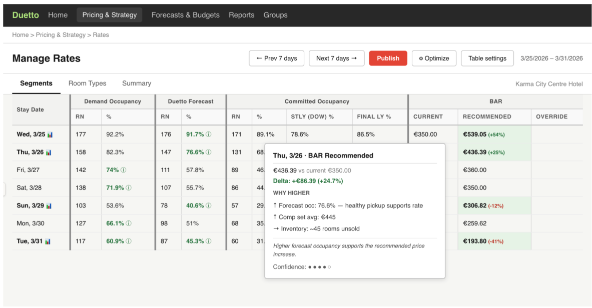Click the Confidence dots in tooltip
592x308 pixels.
click(x=319, y=267)
